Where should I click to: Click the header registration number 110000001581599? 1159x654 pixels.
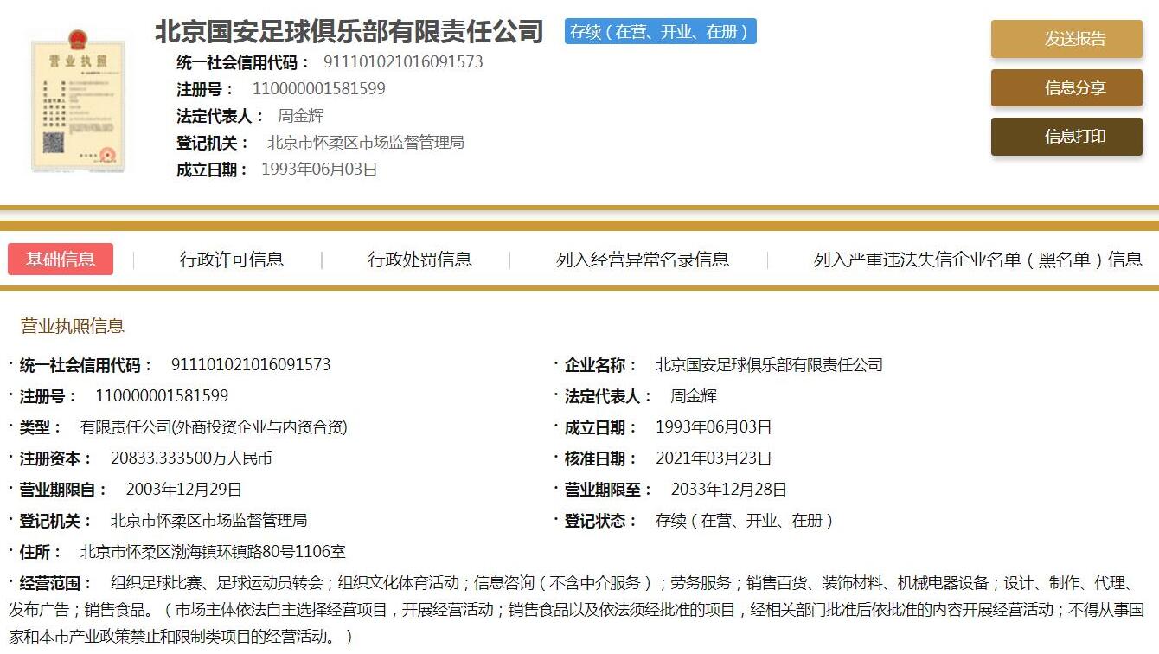(x=318, y=89)
